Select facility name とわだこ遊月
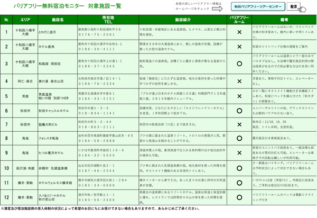 coord(47,32)
